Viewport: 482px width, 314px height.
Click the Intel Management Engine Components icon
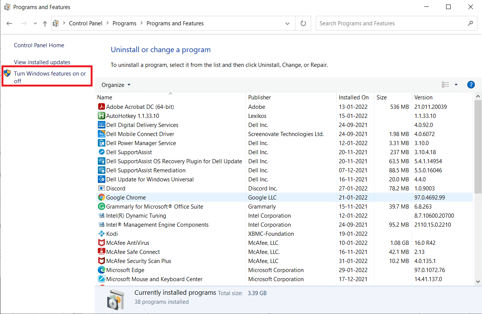pyautogui.click(x=101, y=225)
